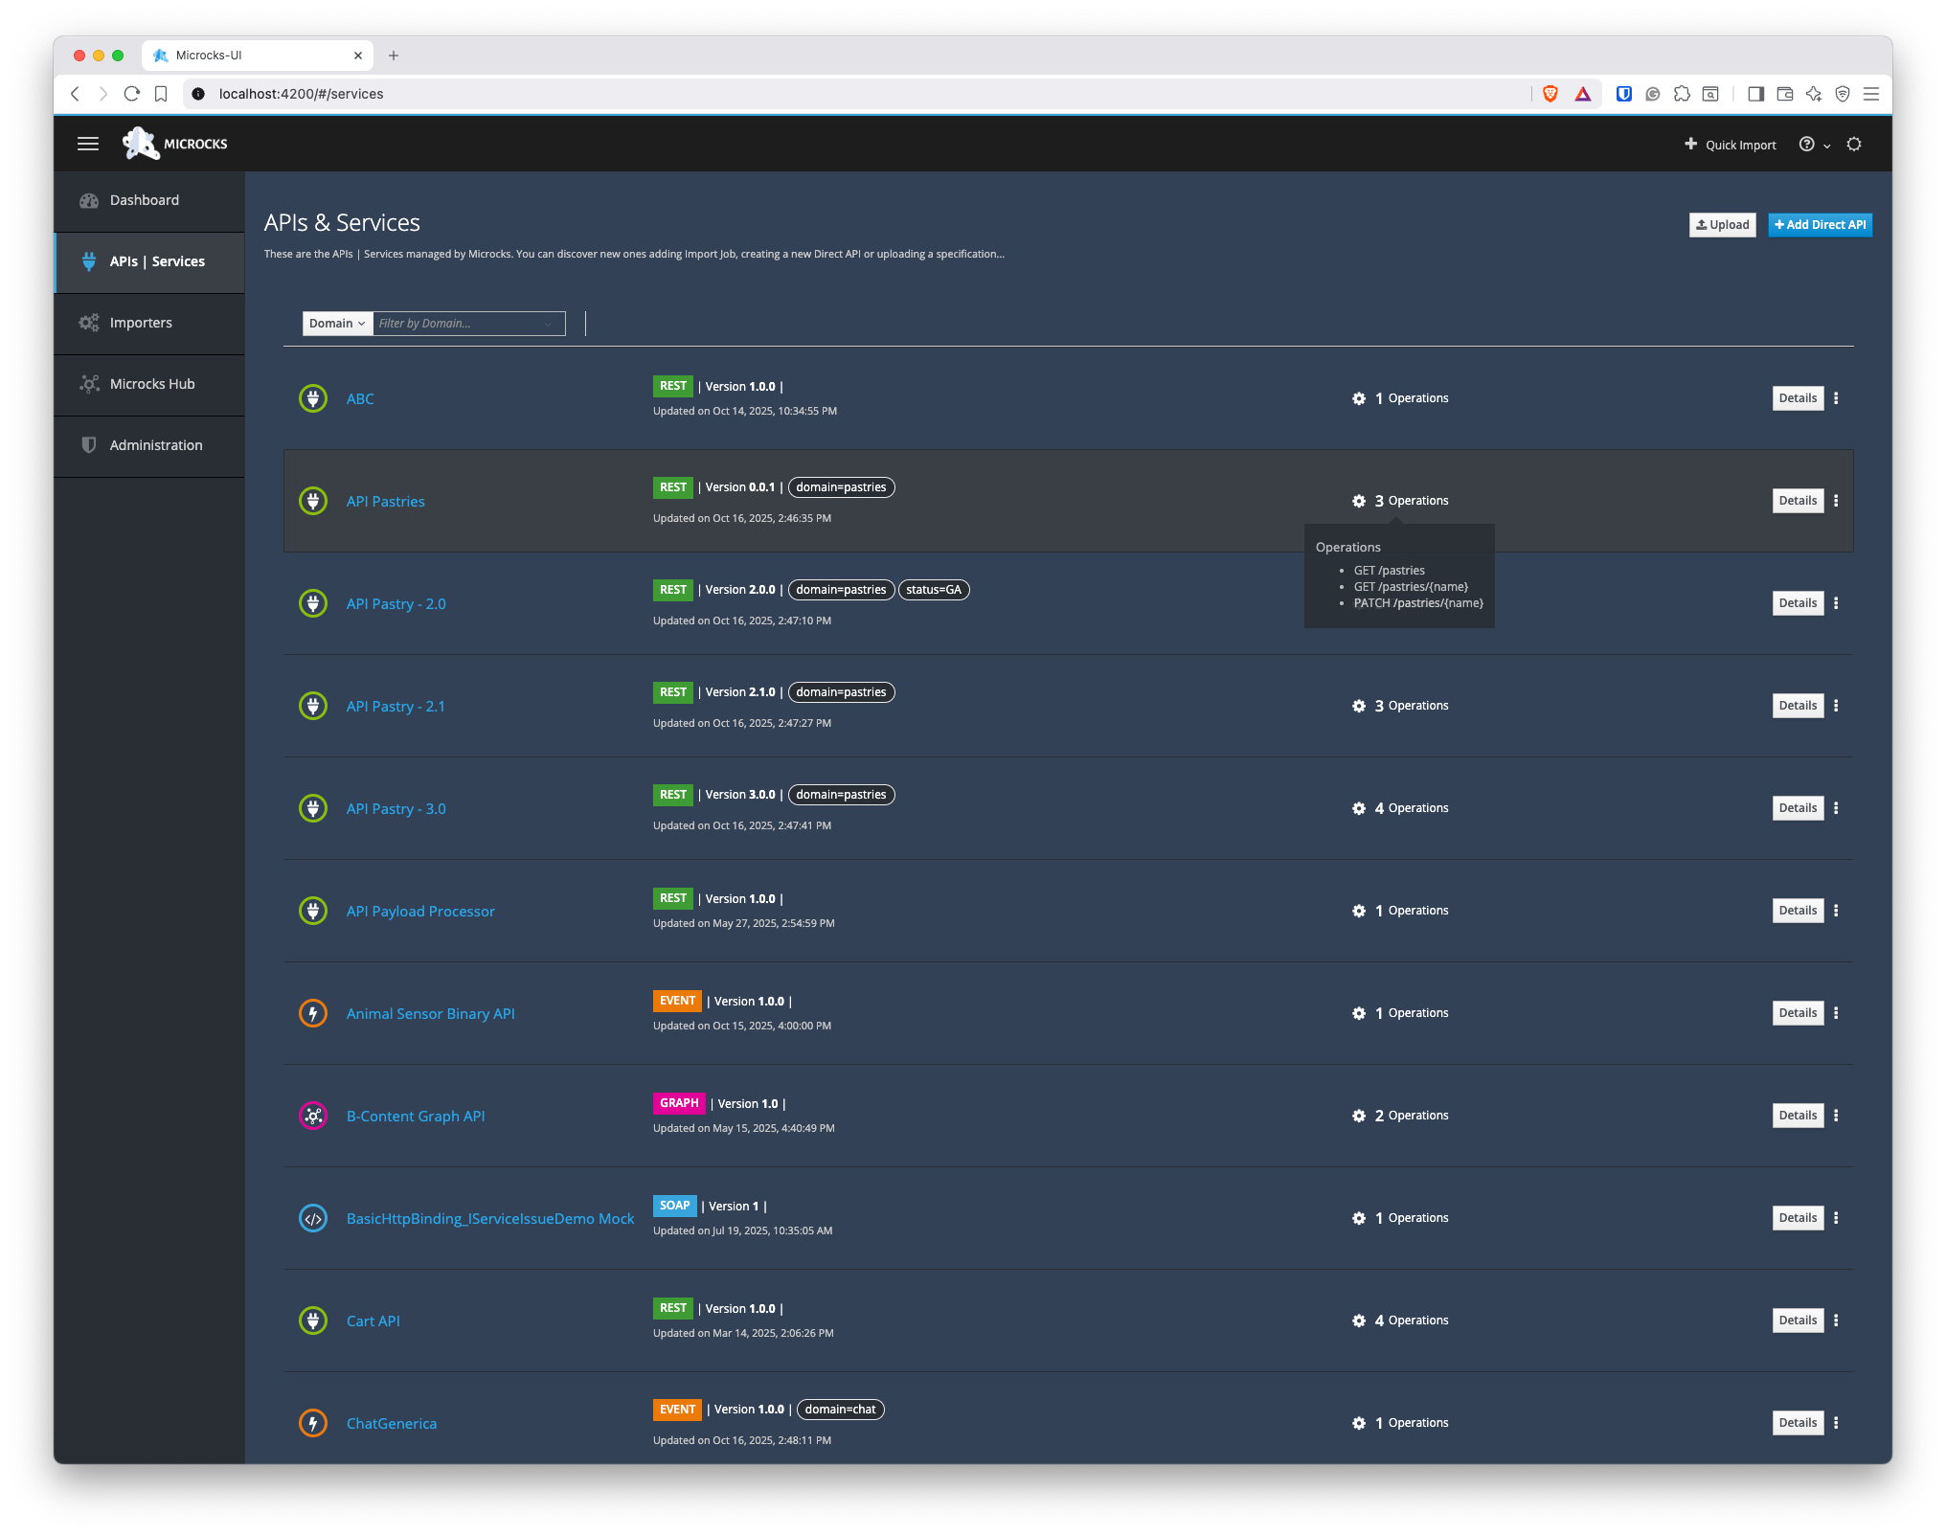Click the GraphQL icon for B-Content Graph API
The height and width of the screenshot is (1535, 1946).
313,1116
